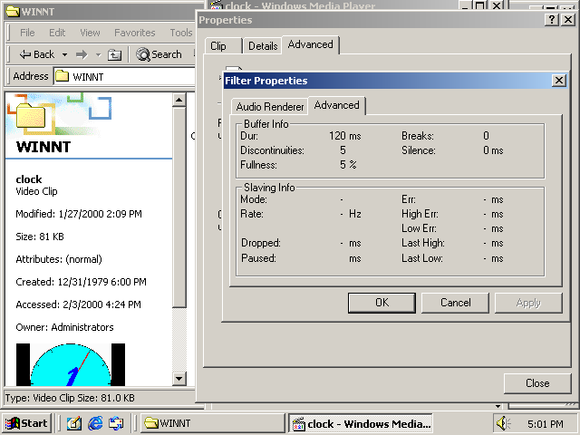Click the Rate label in Slaving Info
The width and height of the screenshot is (580, 435).
[x=252, y=214]
